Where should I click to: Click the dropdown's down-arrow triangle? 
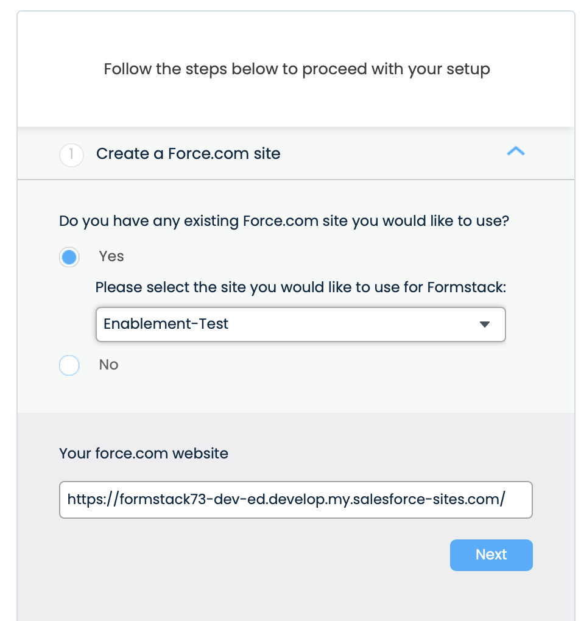[x=485, y=325]
